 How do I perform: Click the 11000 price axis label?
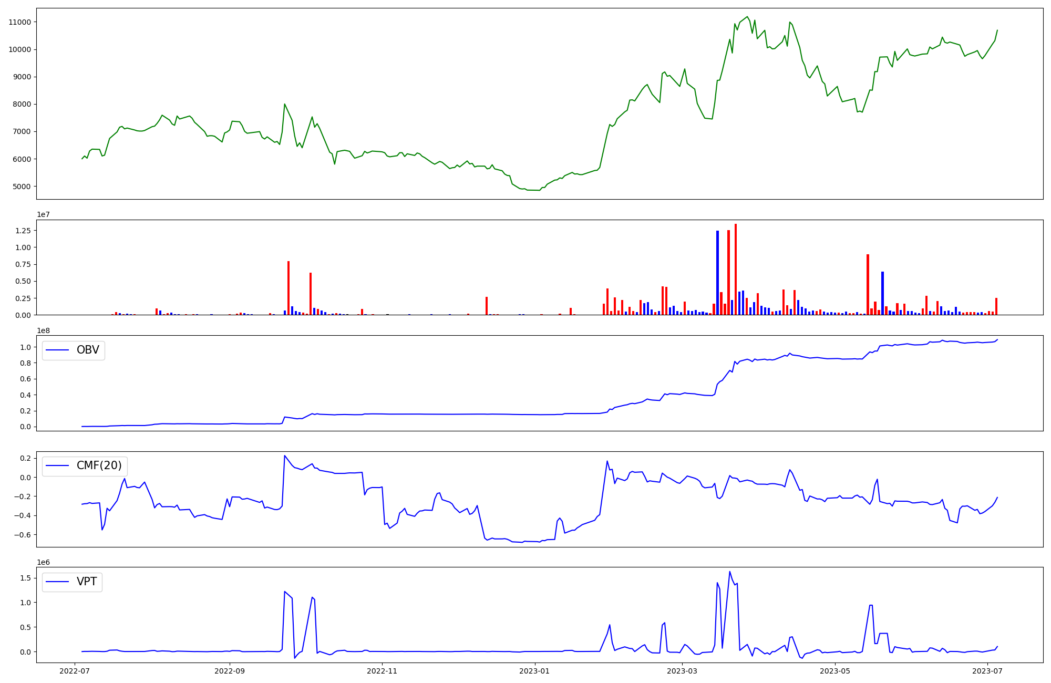pyautogui.click(x=19, y=22)
